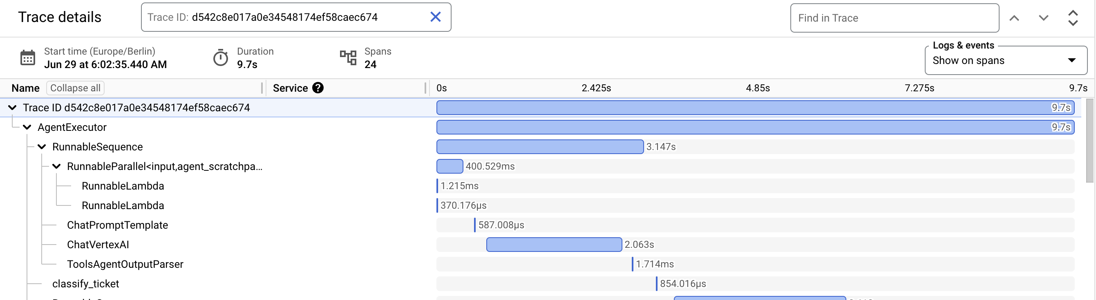Open the Logs & events dropdown
Viewport: 1096px width, 300px height.
[1005, 60]
